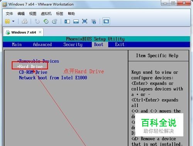Click the console view icon
The height and width of the screenshot is (146, 193).
pos(106,21)
